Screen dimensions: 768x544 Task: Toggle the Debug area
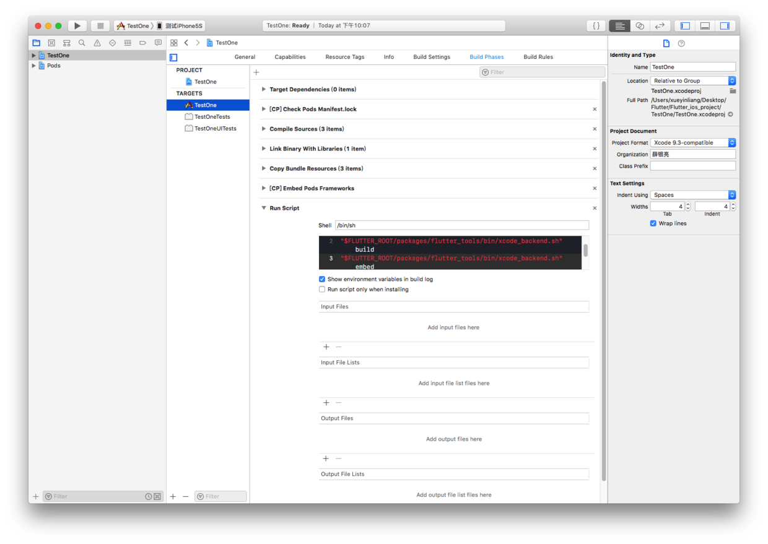coord(705,26)
